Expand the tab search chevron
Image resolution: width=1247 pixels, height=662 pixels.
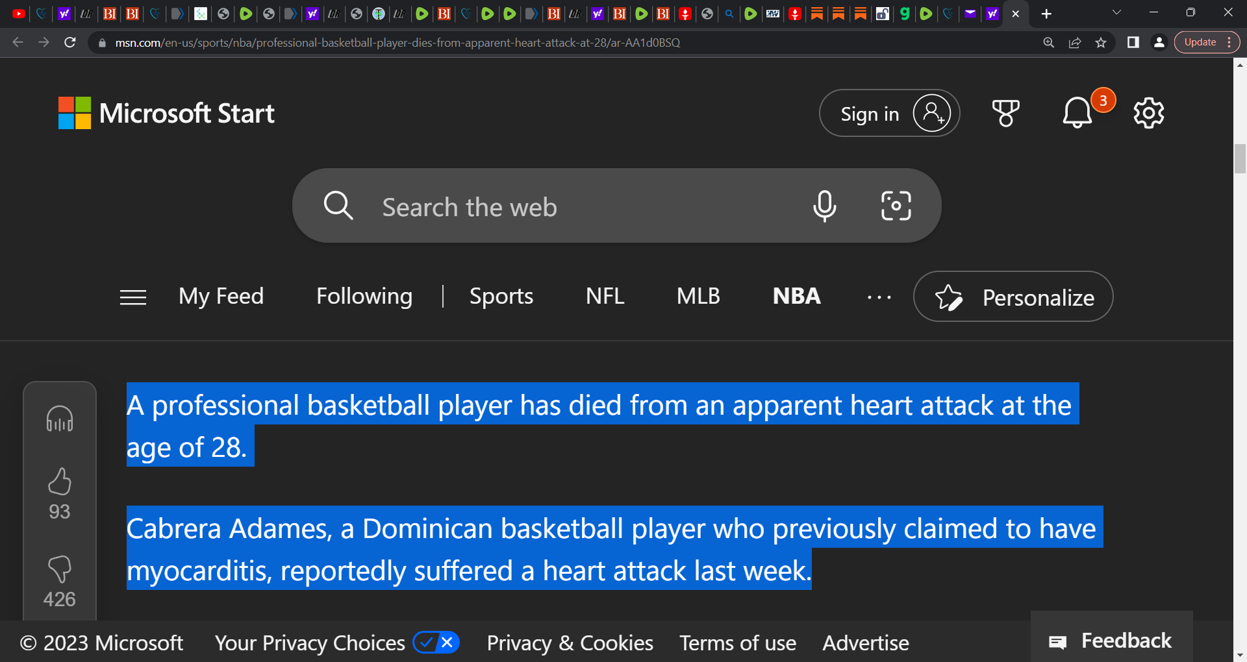point(1116,13)
